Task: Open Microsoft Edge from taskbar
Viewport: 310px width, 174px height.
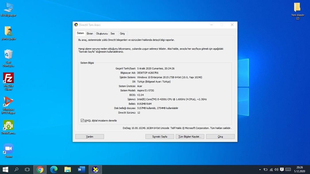Action: (54, 169)
